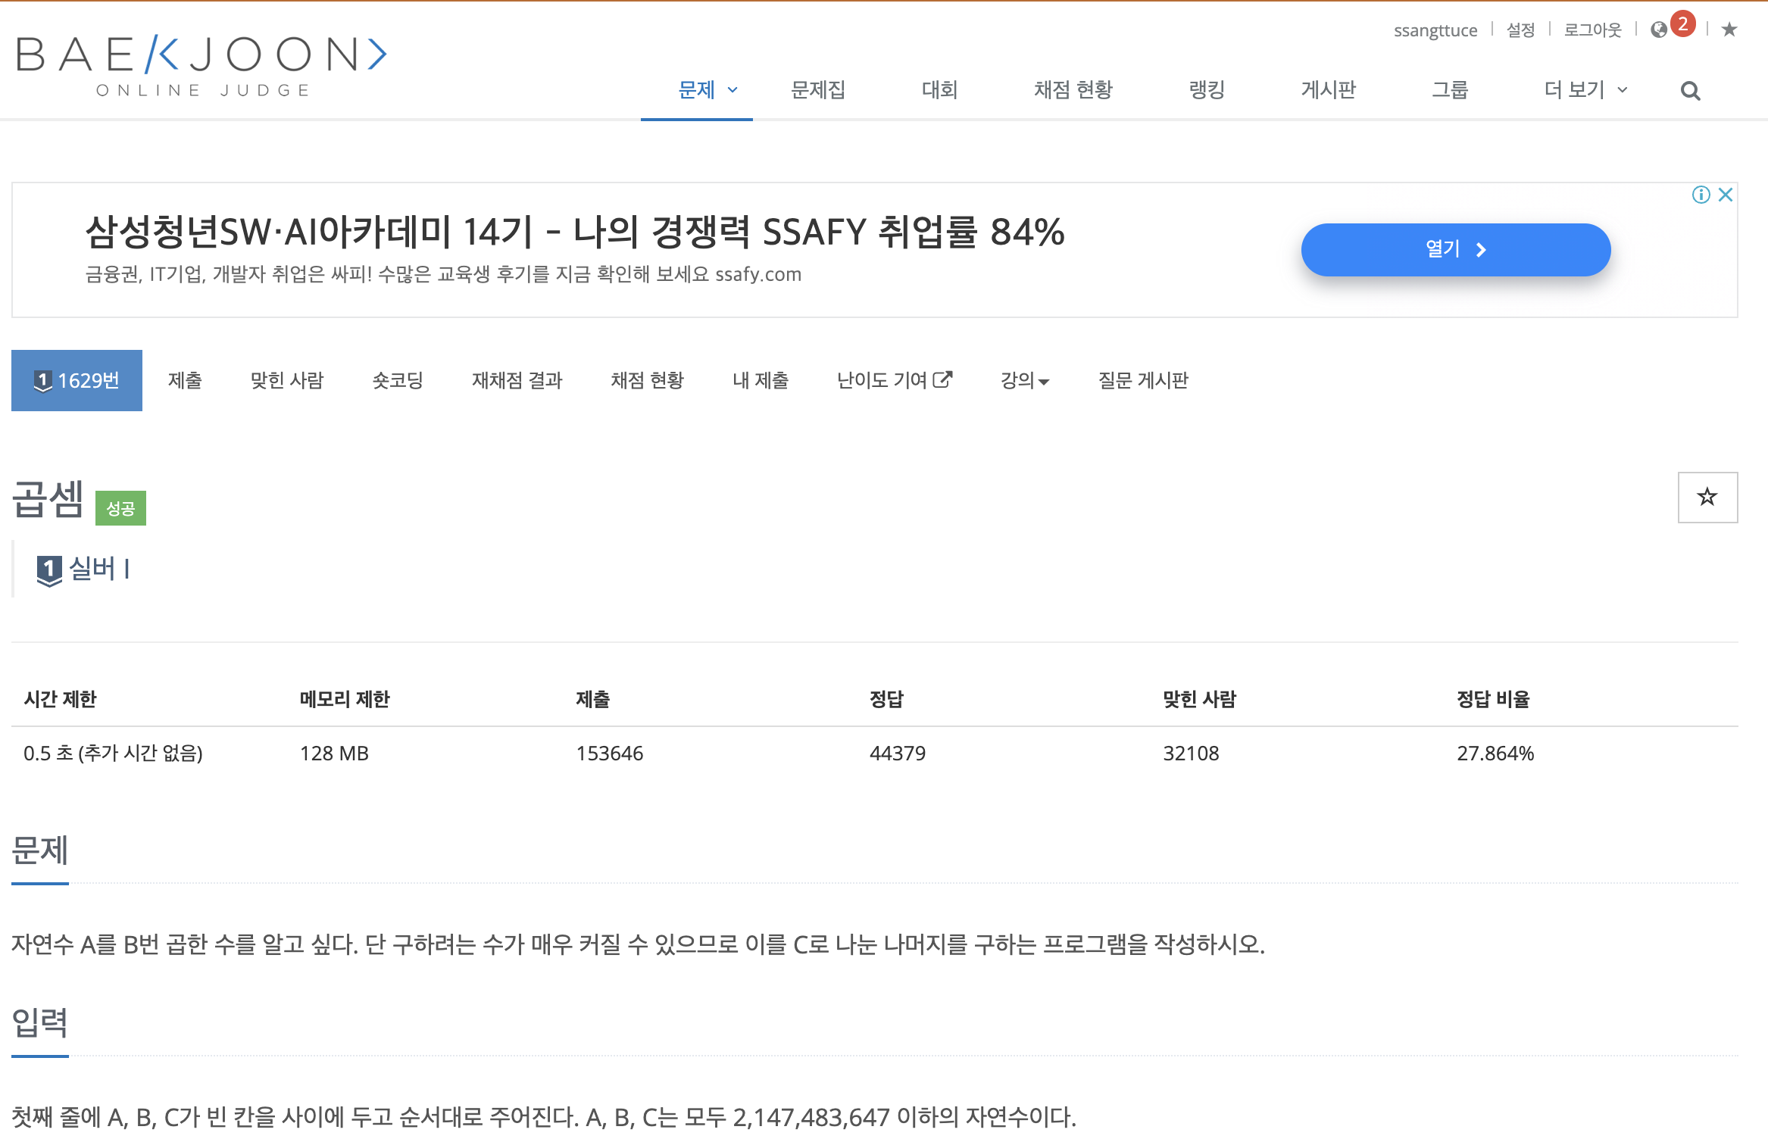Click the Silver I tier badge icon
This screenshot has width=1768, height=1139.
(x=49, y=569)
